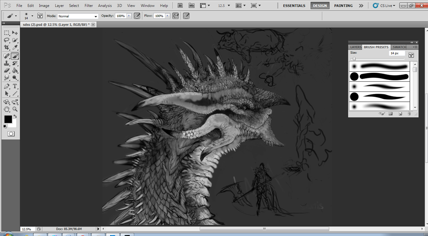Open the Filter menu
This screenshot has width=428, height=236.
[88, 6]
